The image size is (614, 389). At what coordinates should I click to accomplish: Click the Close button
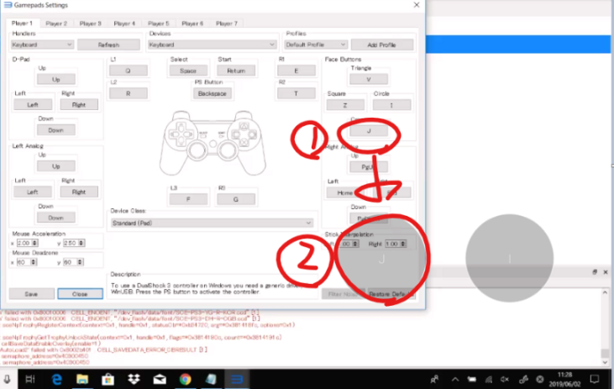coord(81,294)
